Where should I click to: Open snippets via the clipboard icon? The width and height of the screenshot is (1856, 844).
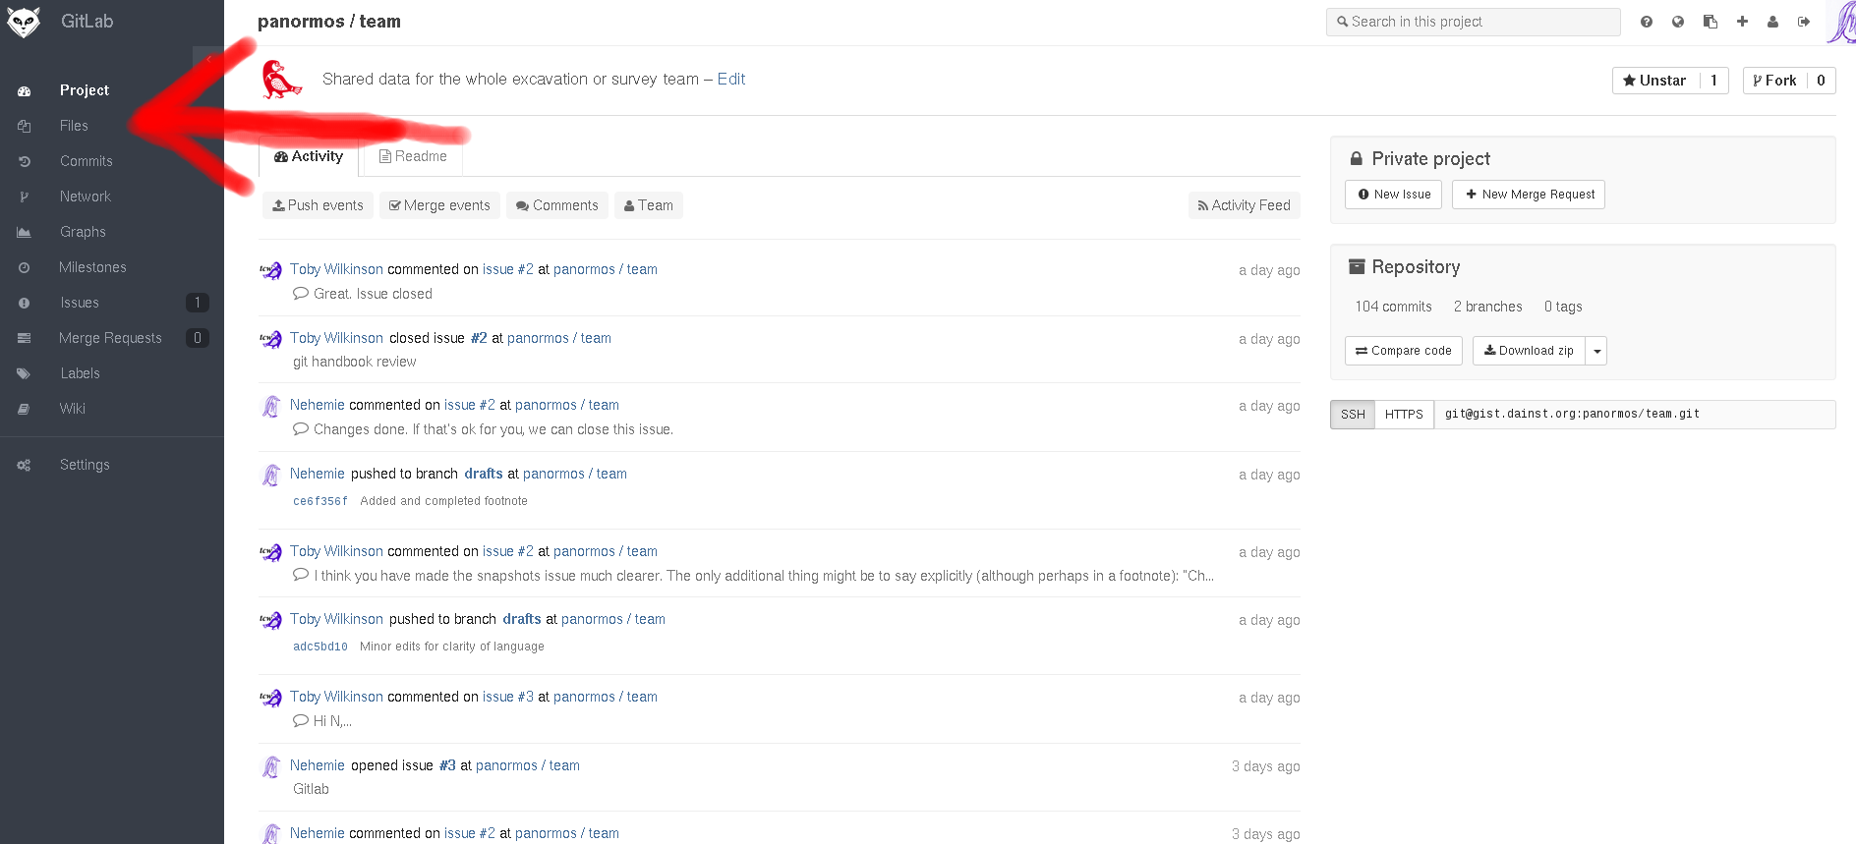click(1711, 22)
